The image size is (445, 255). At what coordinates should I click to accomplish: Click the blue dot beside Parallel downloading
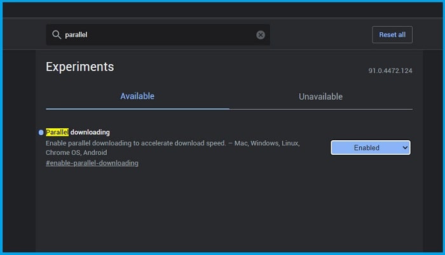[41, 133]
